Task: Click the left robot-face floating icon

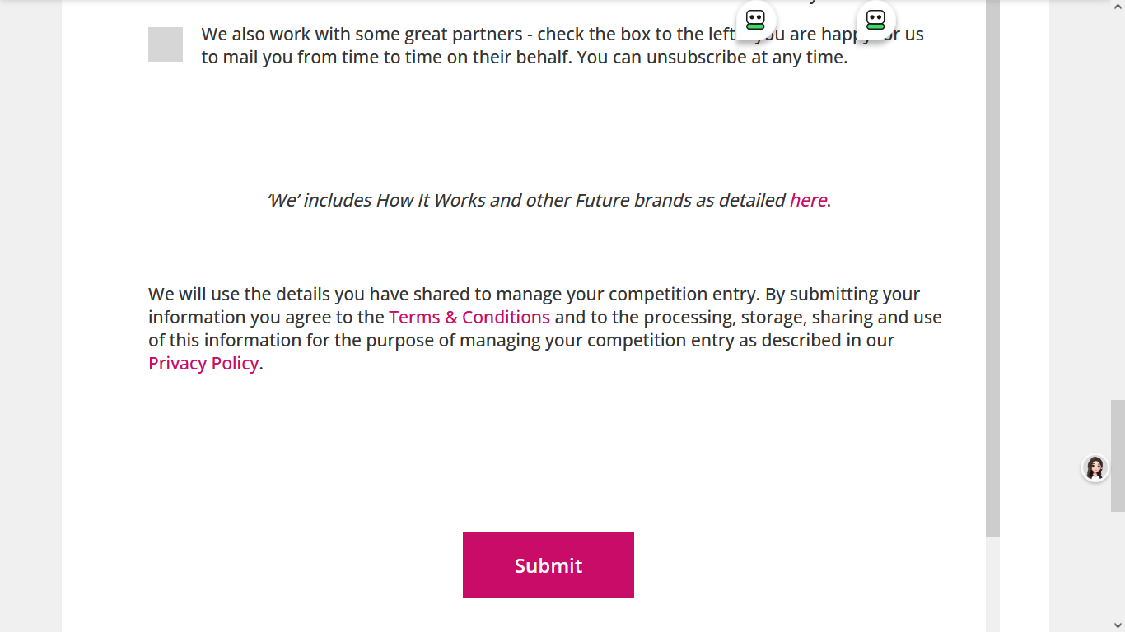Action: point(755,20)
